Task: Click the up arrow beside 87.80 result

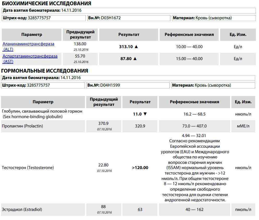Action: coord(135,59)
